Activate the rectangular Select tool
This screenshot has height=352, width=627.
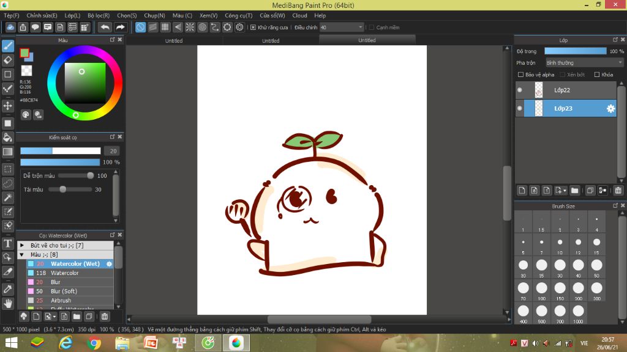point(7,169)
